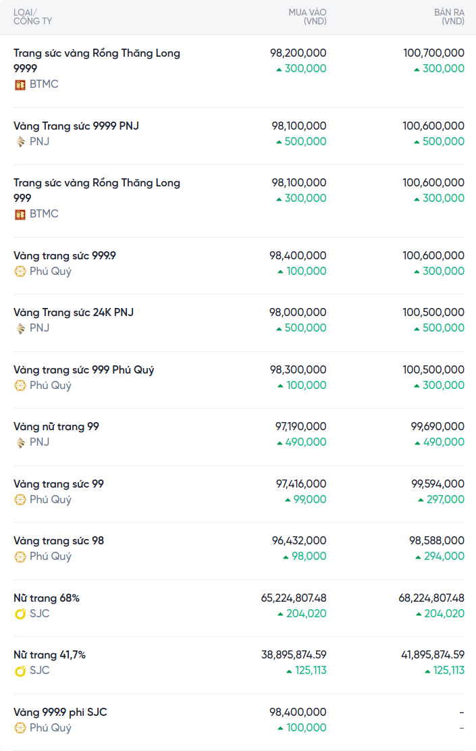Click BTMC logo under Rồng Thăng Long 9999

[20, 84]
